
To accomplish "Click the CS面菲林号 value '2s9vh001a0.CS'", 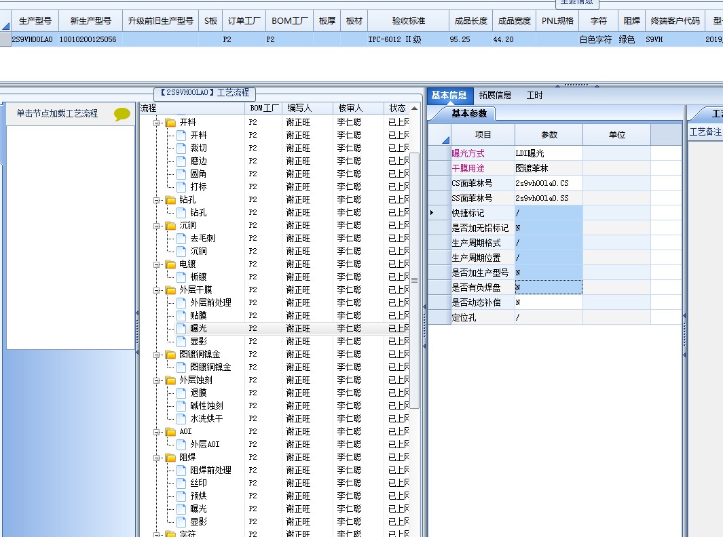I will [542, 183].
